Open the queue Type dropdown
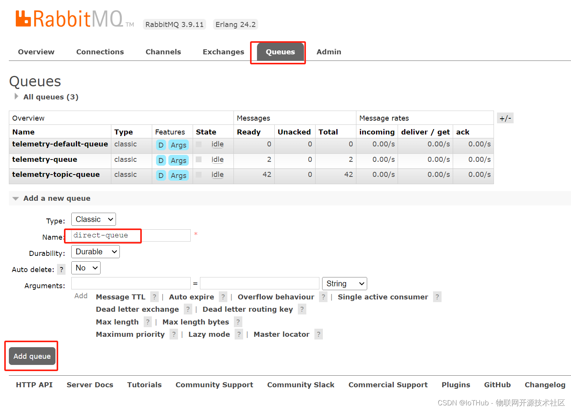 [94, 219]
